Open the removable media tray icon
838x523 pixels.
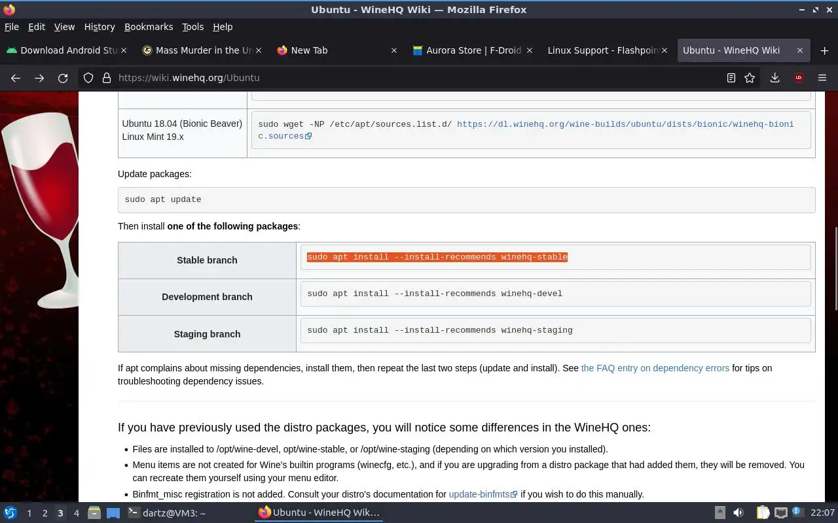[720, 513]
